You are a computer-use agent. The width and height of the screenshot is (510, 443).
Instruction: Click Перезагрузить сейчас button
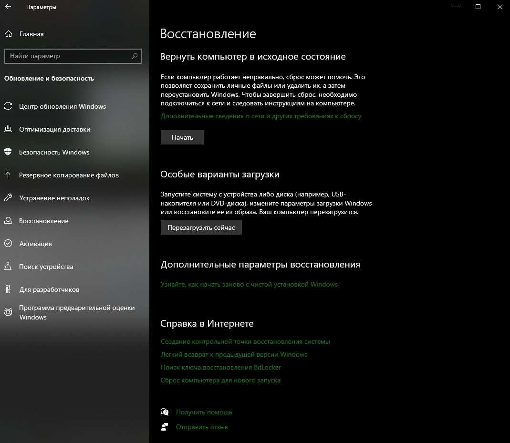[x=201, y=227]
